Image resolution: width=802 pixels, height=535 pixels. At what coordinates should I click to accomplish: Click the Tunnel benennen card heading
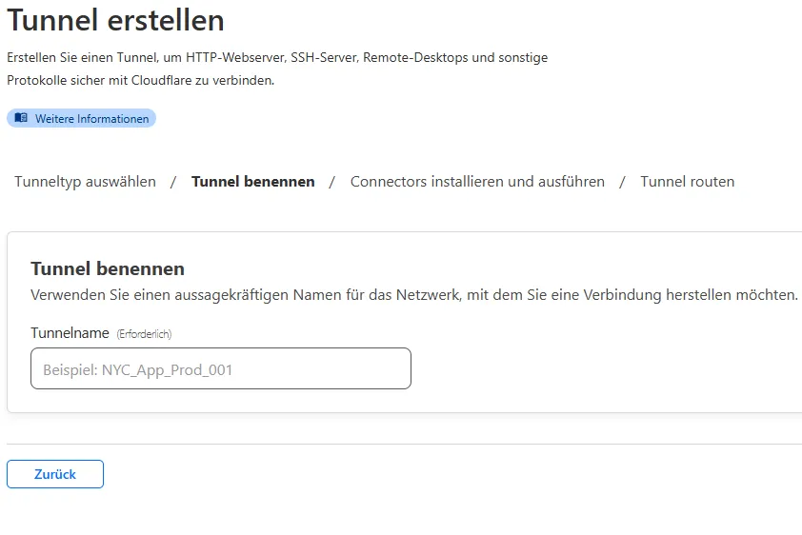[x=108, y=269]
